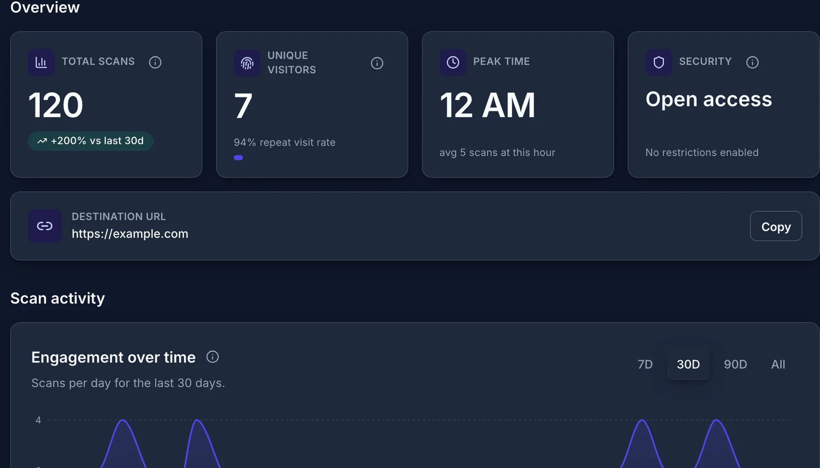820x468 pixels.
Task: Click the 94% repeat visit rate text
Action: 284,142
